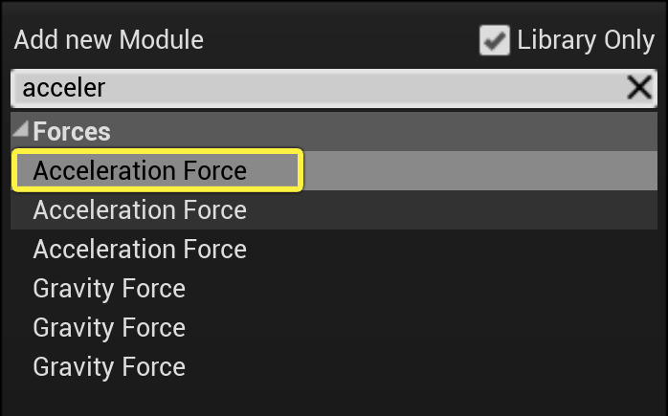
Task: Place cursor after the 'acceler' search text
Action: (x=107, y=89)
